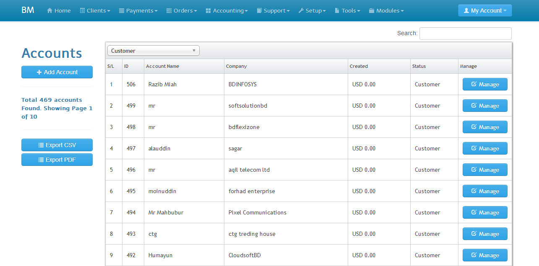Open the Payments menu
539x266 pixels.
tap(138, 10)
